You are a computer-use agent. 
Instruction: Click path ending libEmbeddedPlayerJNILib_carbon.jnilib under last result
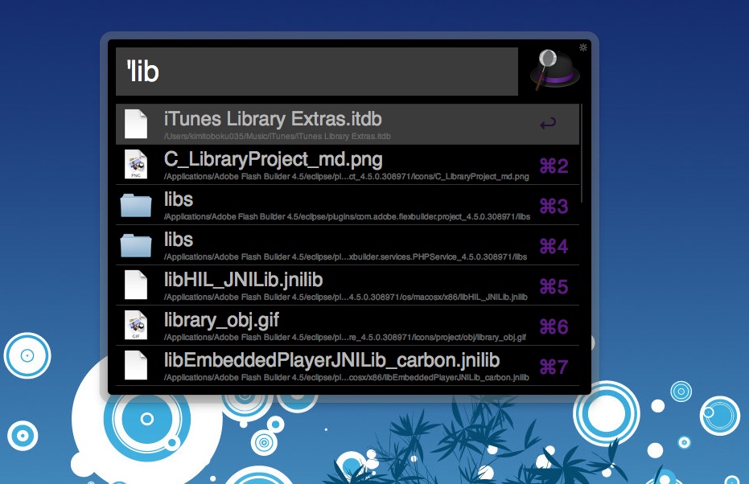tap(346, 377)
